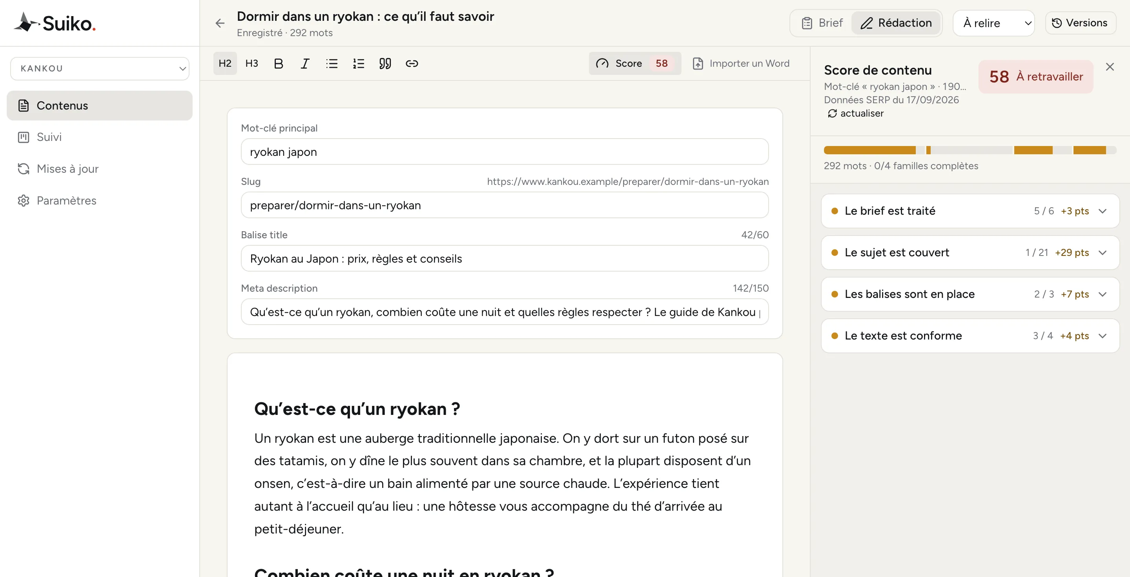Click the Suiko logo
The image size is (1130, 577).
coord(55,23)
